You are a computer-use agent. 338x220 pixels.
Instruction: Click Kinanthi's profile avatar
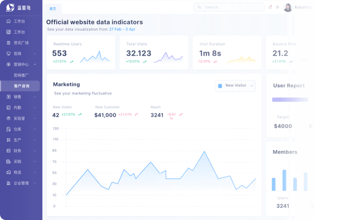(288, 7)
